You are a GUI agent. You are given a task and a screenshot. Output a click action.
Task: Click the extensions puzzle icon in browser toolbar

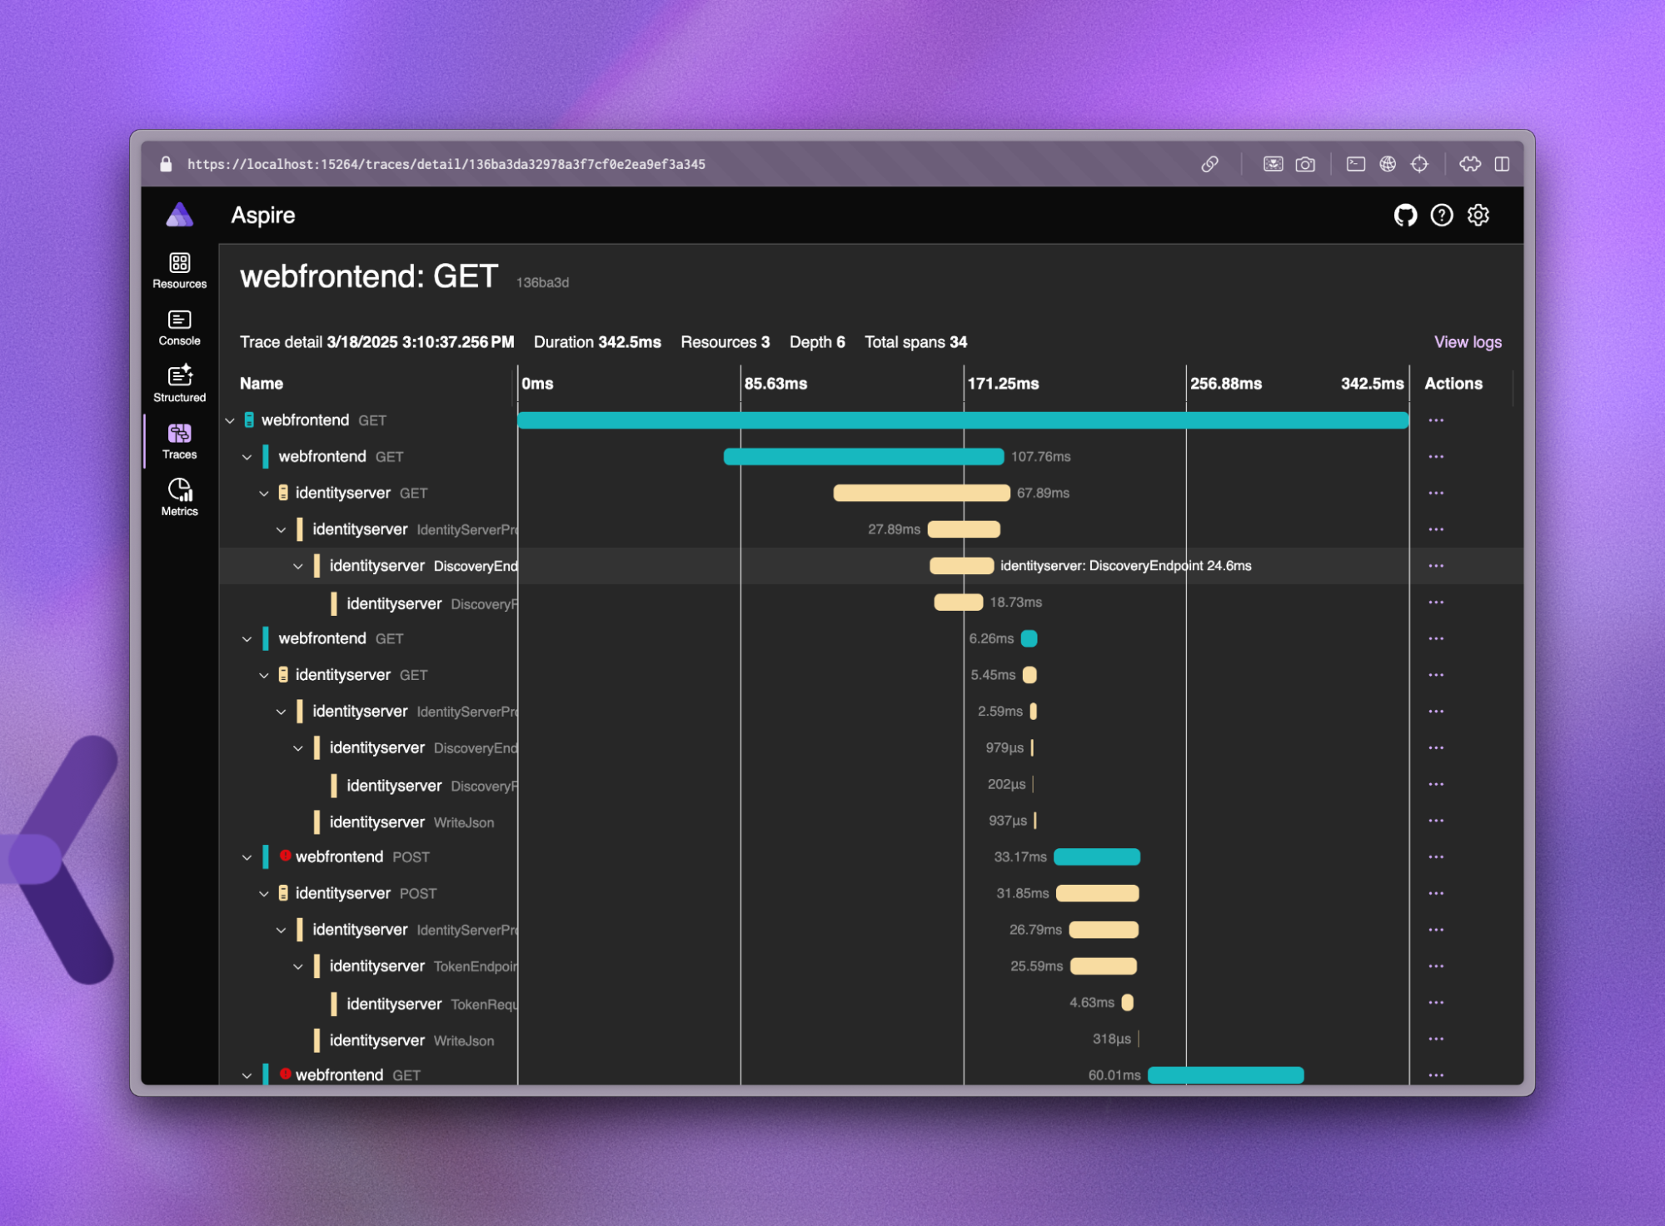(x=1470, y=164)
